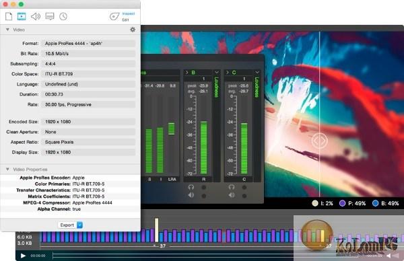
Task: Click headphones solo icon under channel R
Action: point(191,187)
